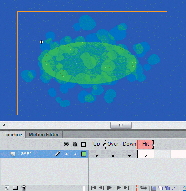
Task: Select the Timeline tab
Action: pyautogui.click(x=13, y=135)
